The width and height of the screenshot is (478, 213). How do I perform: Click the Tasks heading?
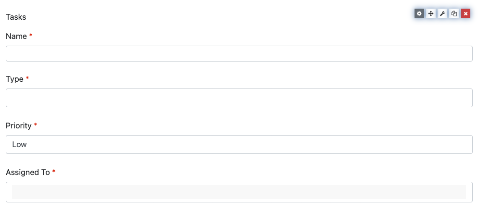tap(16, 17)
